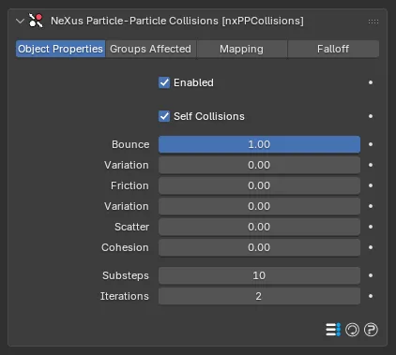
Task: Animate Enabled property via its dot
Action: pyautogui.click(x=371, y=82)
